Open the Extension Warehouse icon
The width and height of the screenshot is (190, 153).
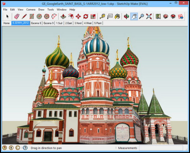point(173,16)
